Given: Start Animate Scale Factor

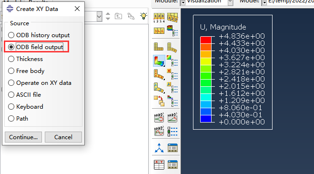Looking at the screenshot, I should coord(159,117).
